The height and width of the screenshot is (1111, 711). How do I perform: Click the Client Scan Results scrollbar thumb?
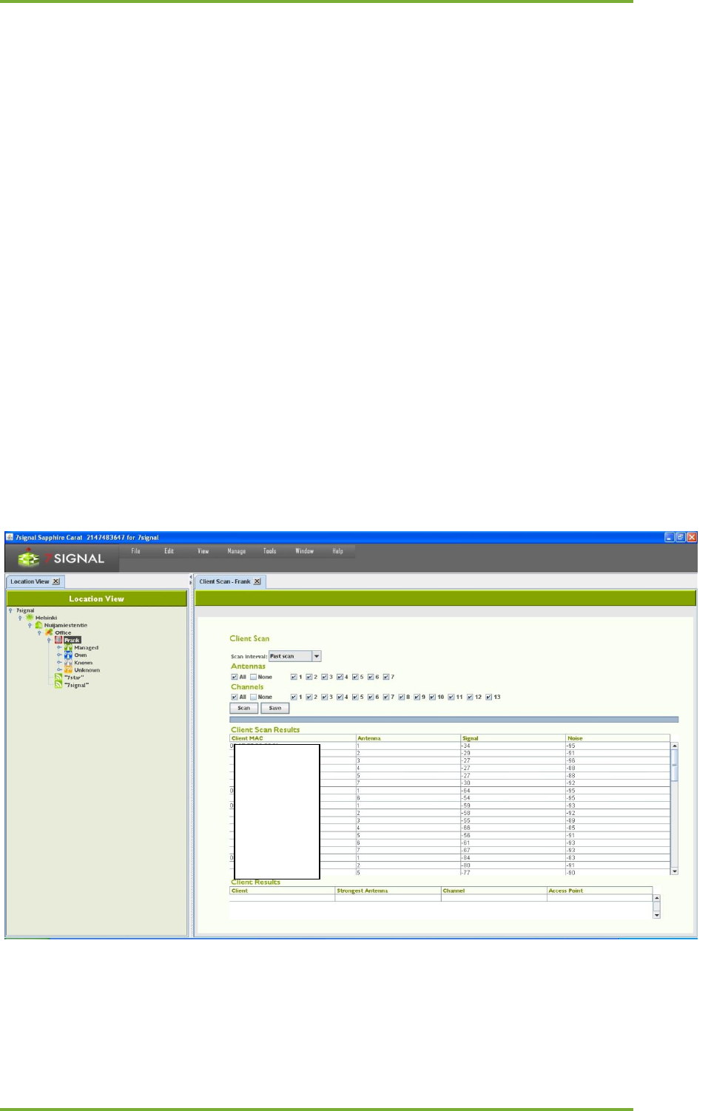(x=675, y=767)
